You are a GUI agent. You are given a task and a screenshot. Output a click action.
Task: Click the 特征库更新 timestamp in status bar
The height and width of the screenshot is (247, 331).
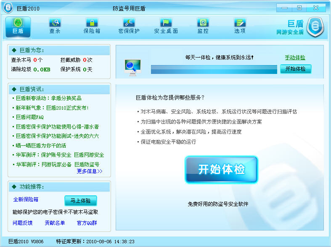(95, 242)
